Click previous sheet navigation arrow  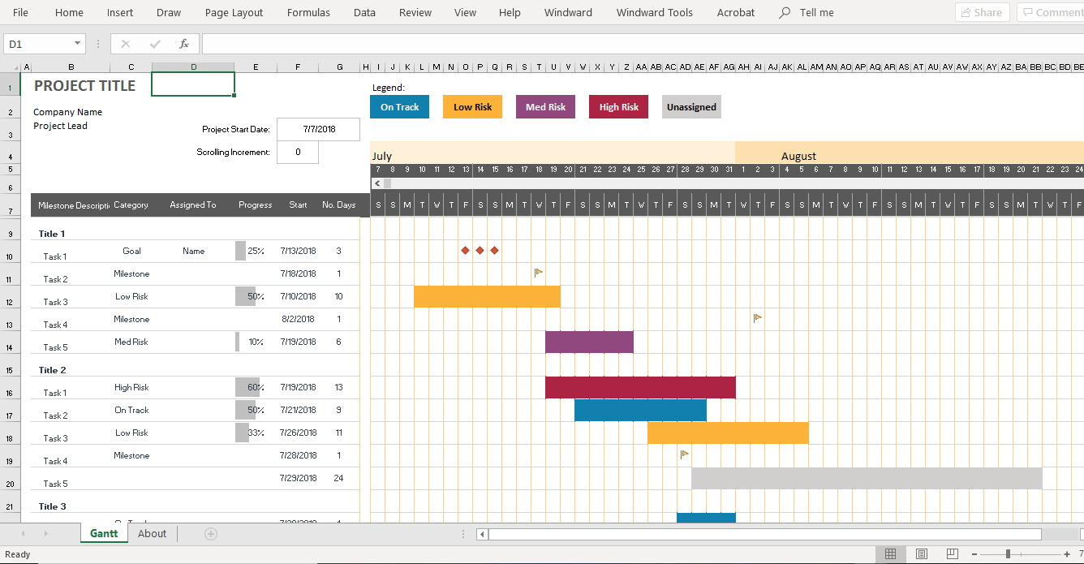23,533
